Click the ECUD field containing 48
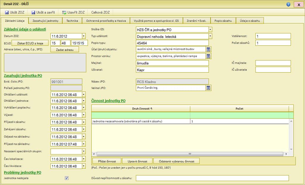This screenshot has height=185, width=305. coord(66,43)
